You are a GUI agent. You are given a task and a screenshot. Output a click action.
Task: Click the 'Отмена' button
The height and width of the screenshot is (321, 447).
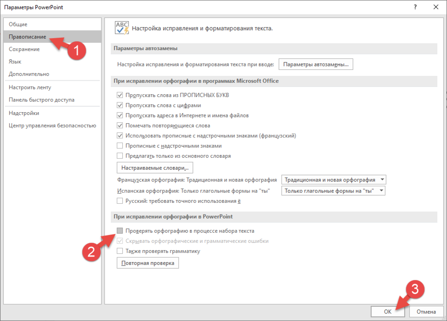pyautogui.click(x=426, y=312)
